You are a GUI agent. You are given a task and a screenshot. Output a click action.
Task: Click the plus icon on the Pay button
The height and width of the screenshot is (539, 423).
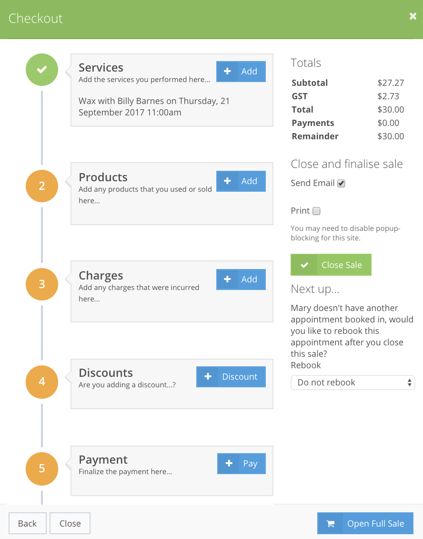click(x=229, y=463)
